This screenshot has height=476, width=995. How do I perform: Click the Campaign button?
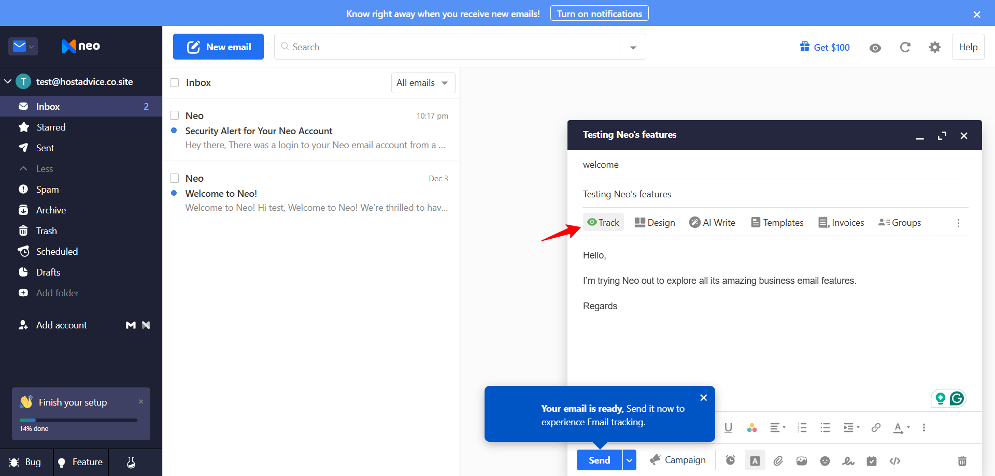tap(678, 460)
